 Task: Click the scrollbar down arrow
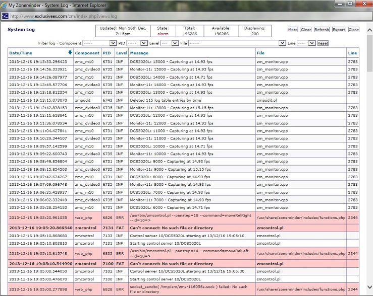click(369, 287)
